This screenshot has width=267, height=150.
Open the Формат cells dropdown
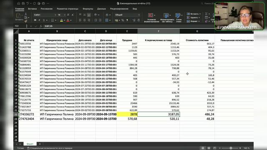193,21
